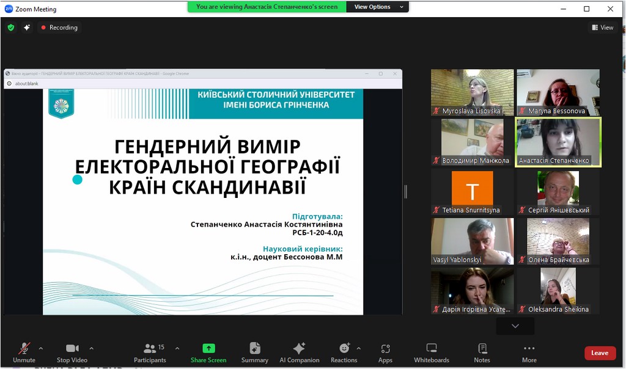
Task: Leave the meeting
Action: click(600, 353)
